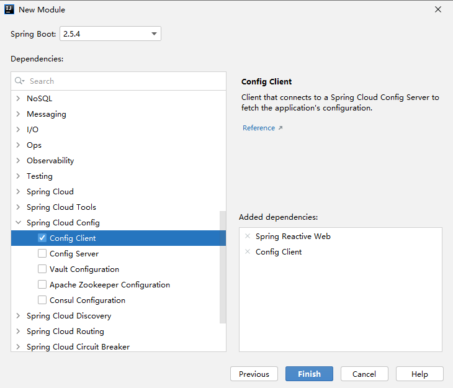Expand the Spring Cloud Routing category
453x388 pixels.
[x=18, y=331]
